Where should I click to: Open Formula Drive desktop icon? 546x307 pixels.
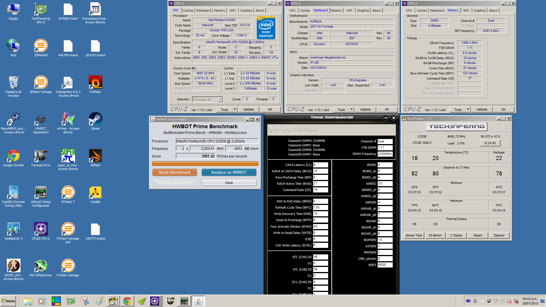(41, 158)
